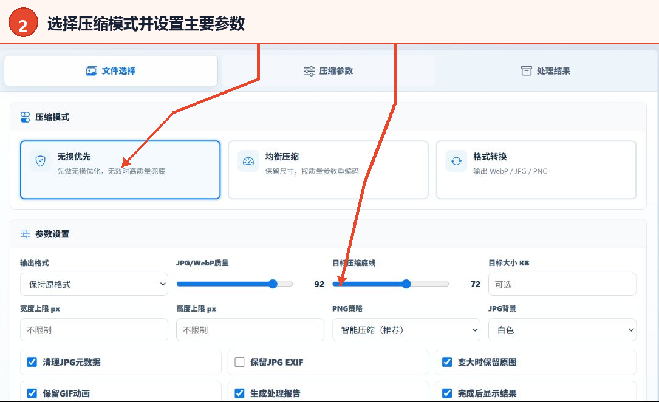
Task: Click the 参数设置 section heading text
Action: pyautogui.click(x=52, y=234)
